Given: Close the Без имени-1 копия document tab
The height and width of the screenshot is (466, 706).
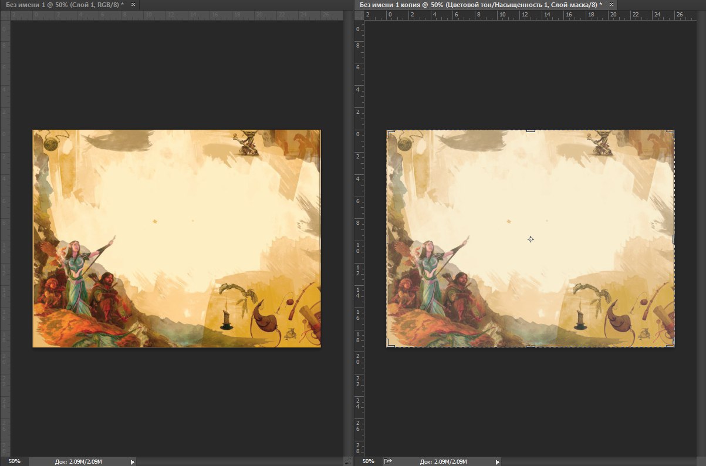Looking at the screenshot, I should pyautogui.click(x=611, y=4).
